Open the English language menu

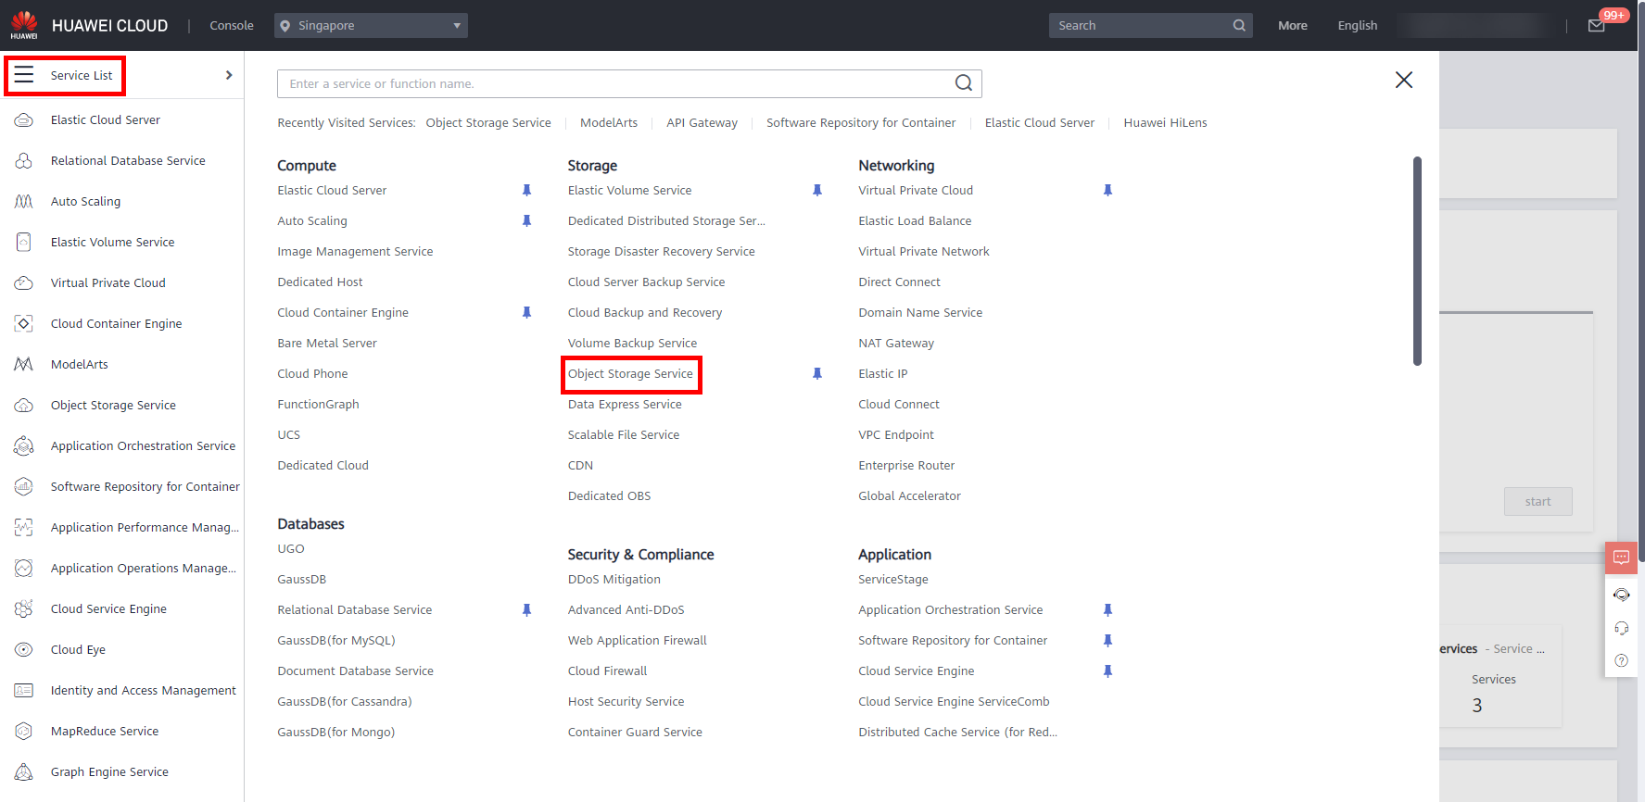pos(1357,26)
